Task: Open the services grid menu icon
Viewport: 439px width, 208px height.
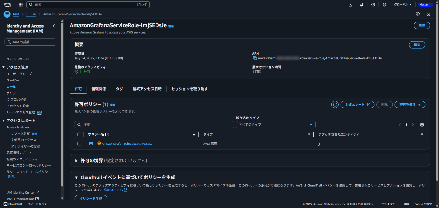Action: tap(21, 5)
